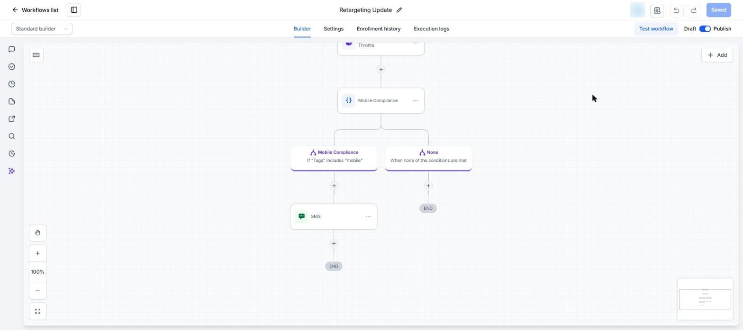Zoom in the canvas

(x=38, y=253)
